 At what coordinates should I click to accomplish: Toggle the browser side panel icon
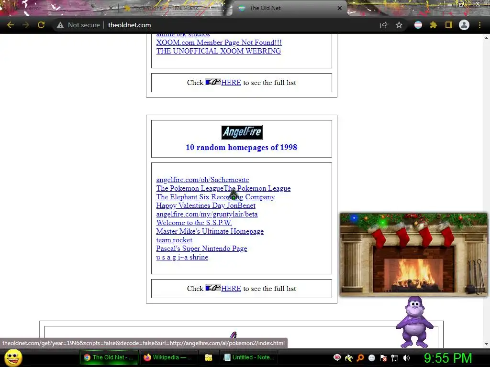coord(449,25)
